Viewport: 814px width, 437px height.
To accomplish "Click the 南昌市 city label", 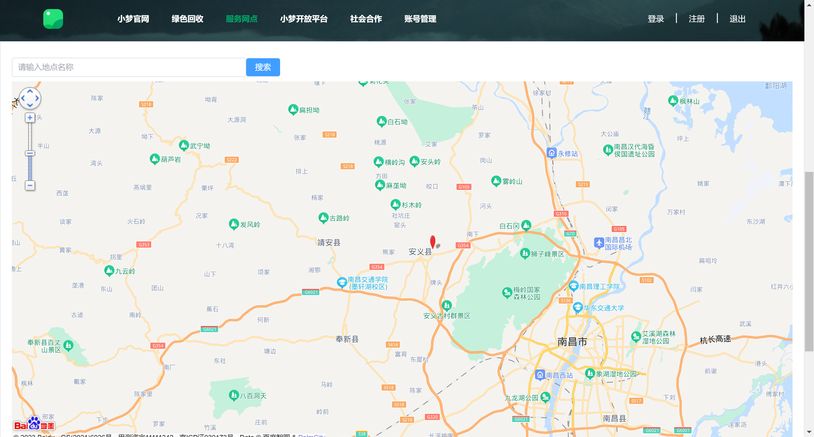I will coord(572,341).
